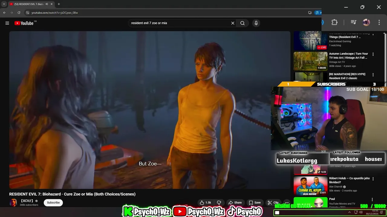Image resolution: width=387 pixels, height=217 pixels.
Task: Save the video to a playlist
Action: pos(255,203)
